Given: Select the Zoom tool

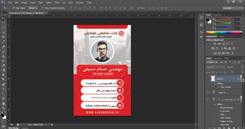Looking at the screenshot, I should tap(3, 108).
